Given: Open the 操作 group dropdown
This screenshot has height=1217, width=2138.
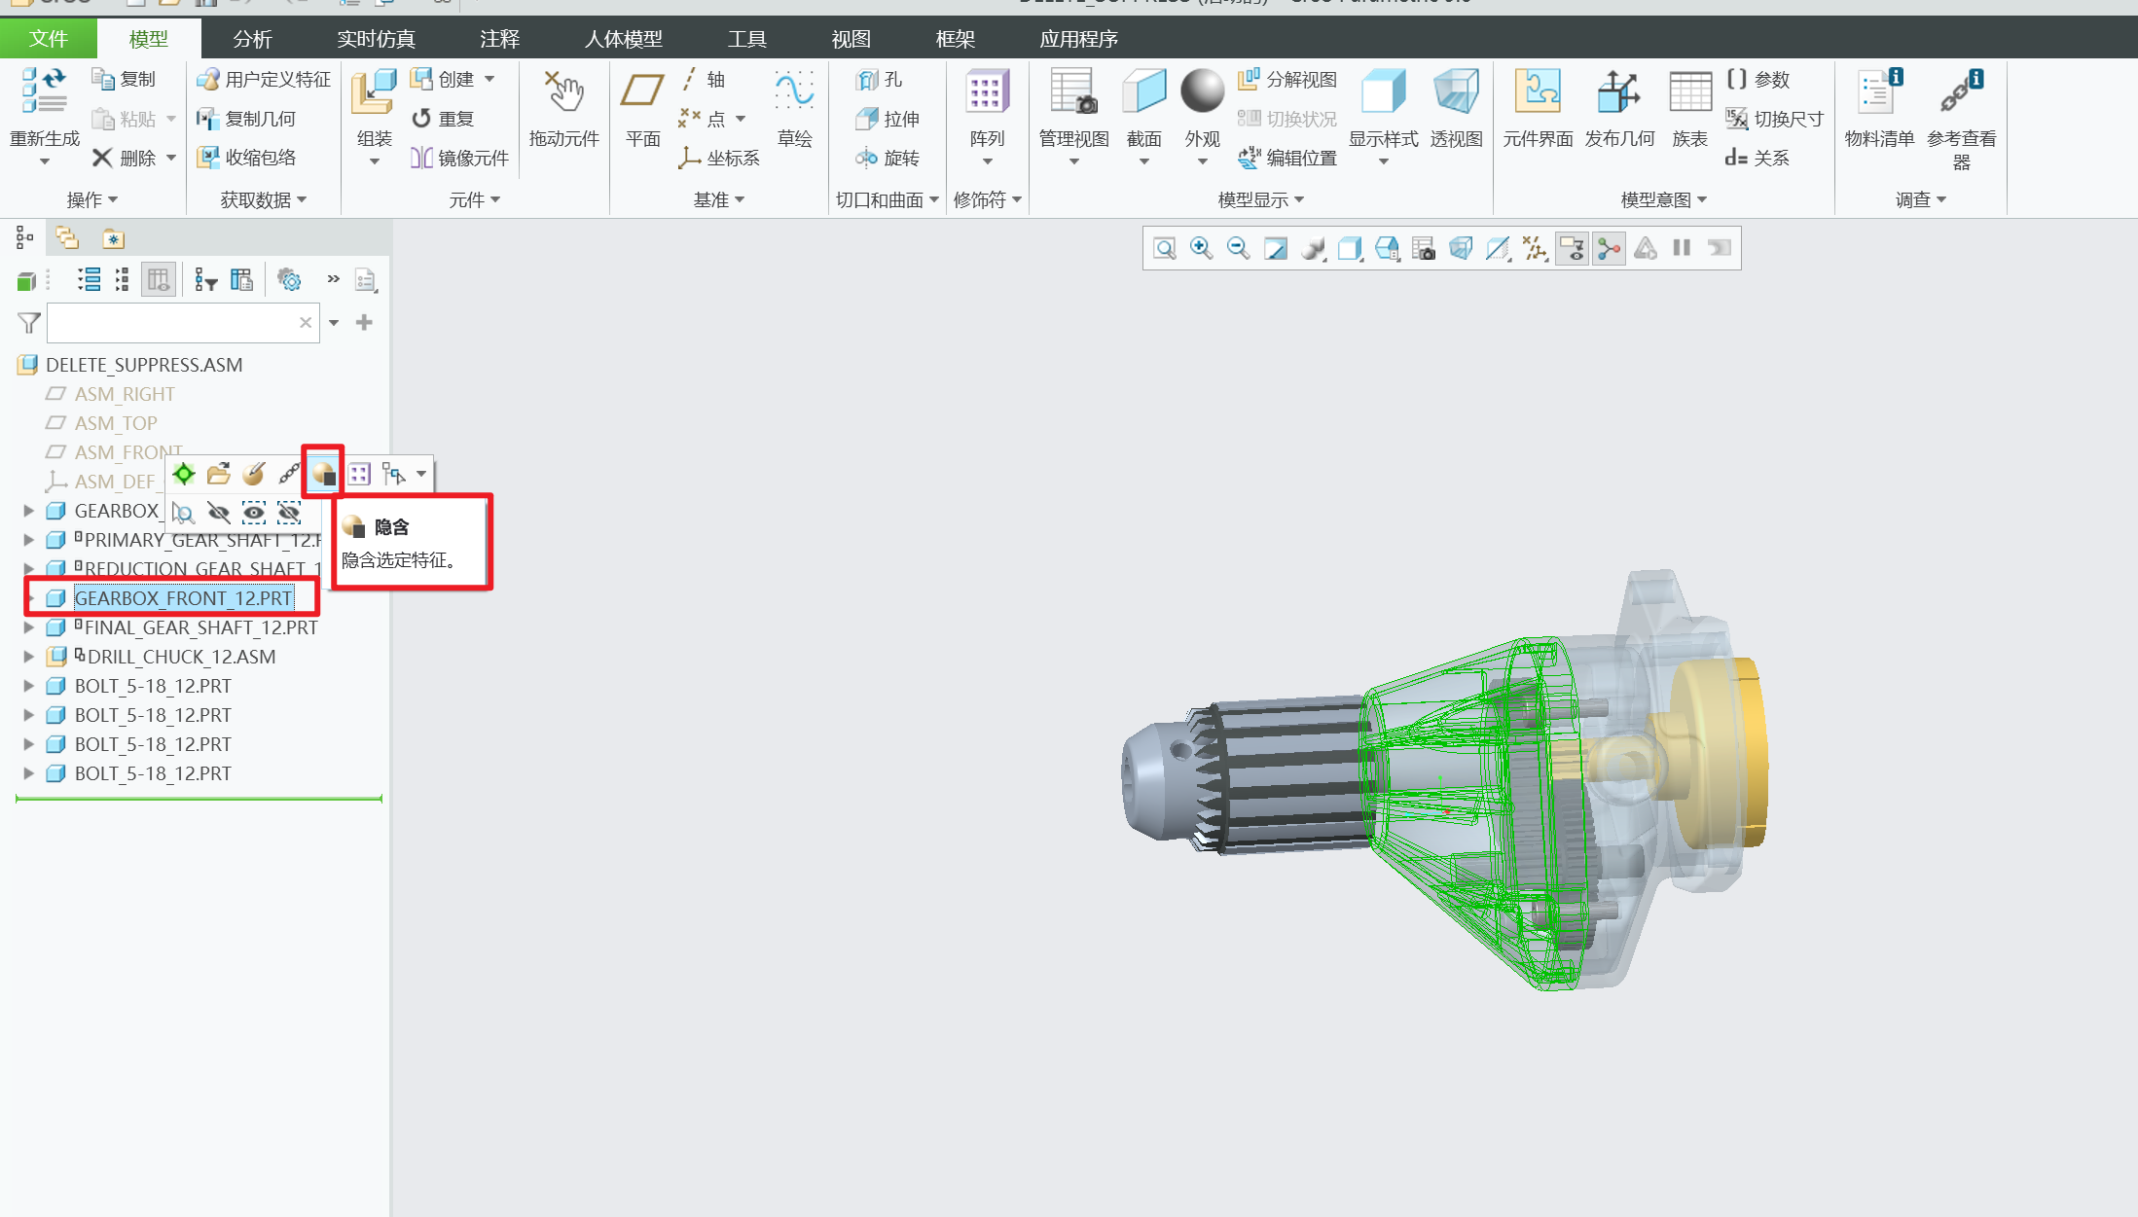Looking at the screenshot, I should [92, 199].
